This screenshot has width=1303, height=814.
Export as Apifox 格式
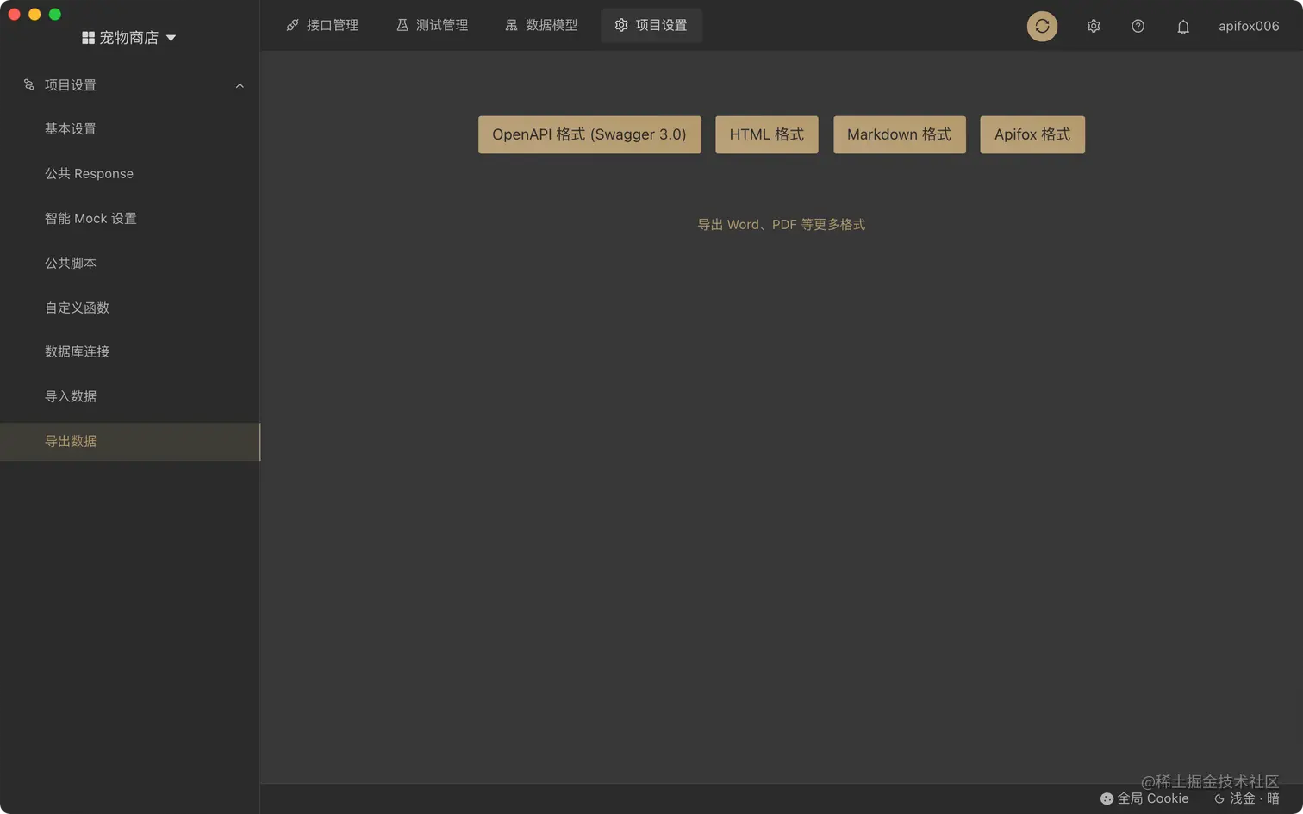(1032, 134)
